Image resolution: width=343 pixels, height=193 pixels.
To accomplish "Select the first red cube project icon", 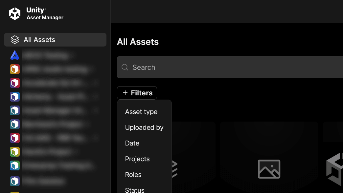I will pyautogui.click(x=14, y=83).
